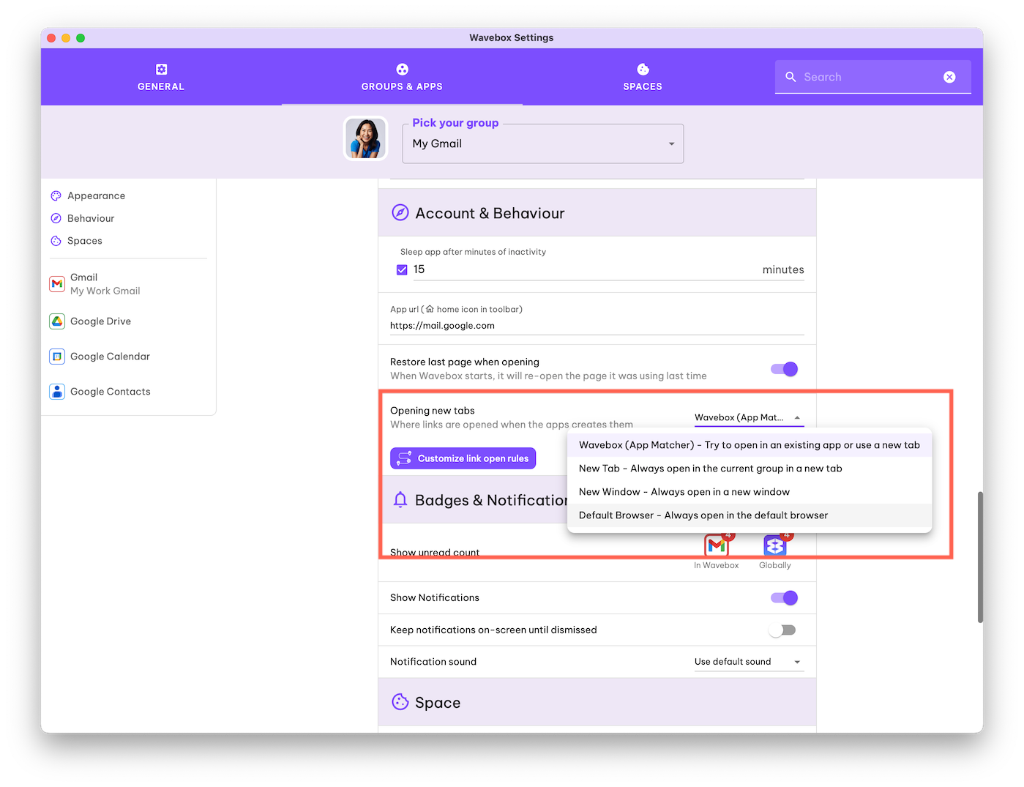
Task: Open the General settings tab
Action: click(x=161, y=77)
